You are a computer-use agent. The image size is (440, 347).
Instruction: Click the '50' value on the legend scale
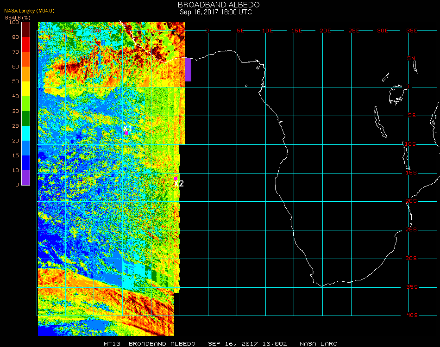click(15, 81)
